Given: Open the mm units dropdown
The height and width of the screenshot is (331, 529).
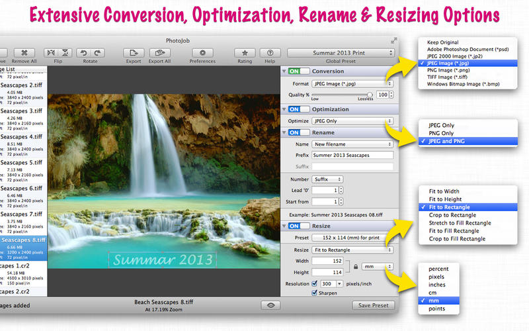Looking at the screenshot, I should pos(378,267).
